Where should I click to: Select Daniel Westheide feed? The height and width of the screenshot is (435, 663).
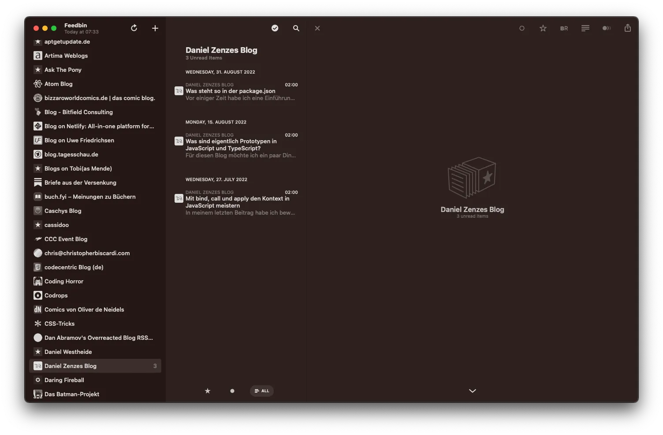tap(95, 352)
